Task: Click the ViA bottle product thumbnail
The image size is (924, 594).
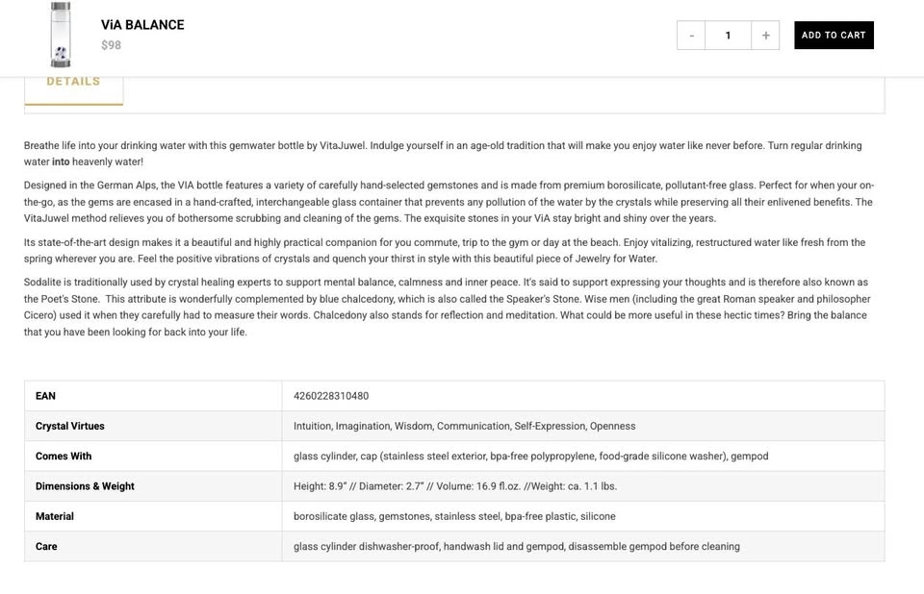Action: 61,36
